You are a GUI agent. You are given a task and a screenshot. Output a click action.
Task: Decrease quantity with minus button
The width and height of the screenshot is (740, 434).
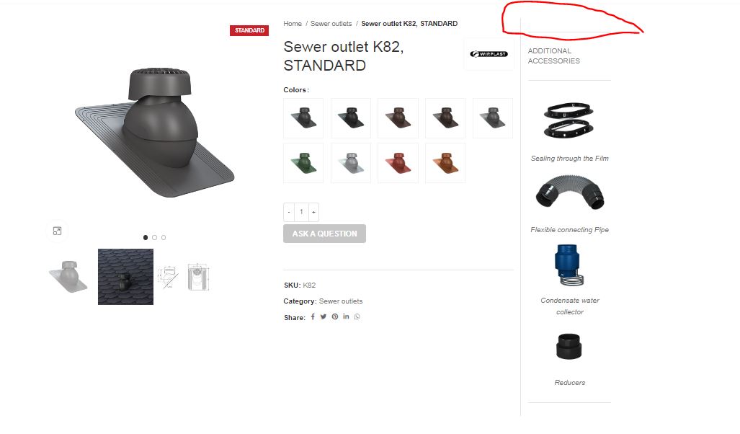tap(289, 212)
